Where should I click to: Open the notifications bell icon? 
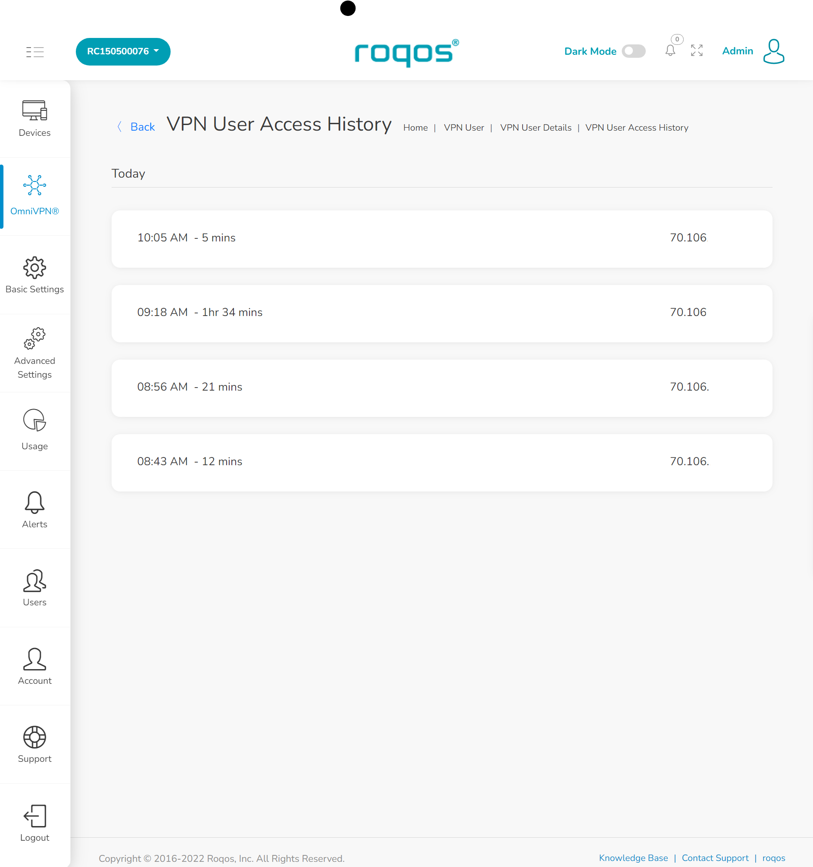670,50
